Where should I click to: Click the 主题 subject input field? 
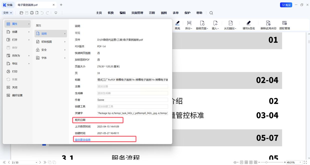click(132, 86)
